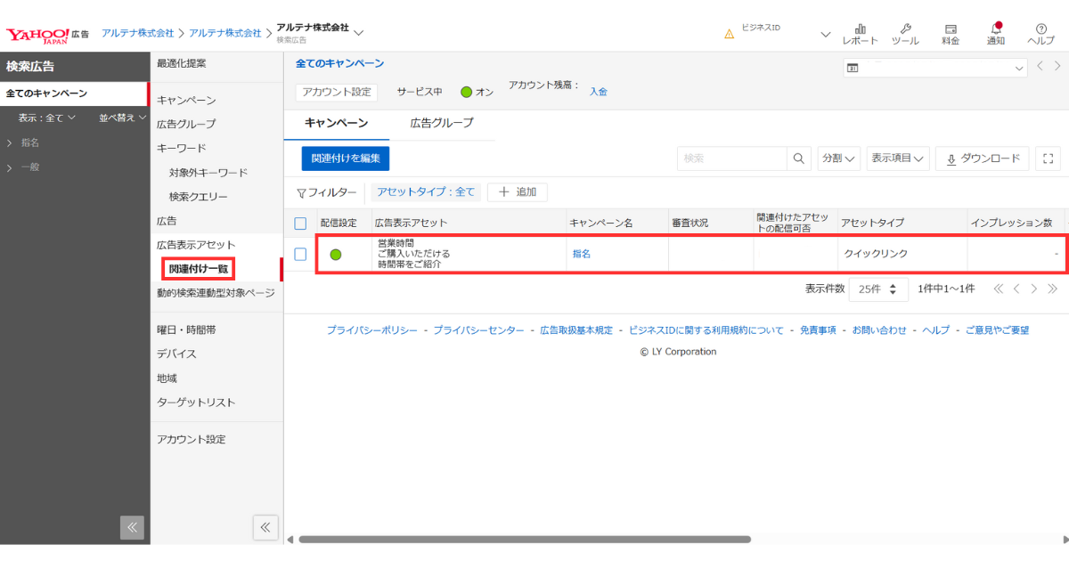
Task: Open the 表示：全て sidebar dropdown
Action: pos(47,118)
